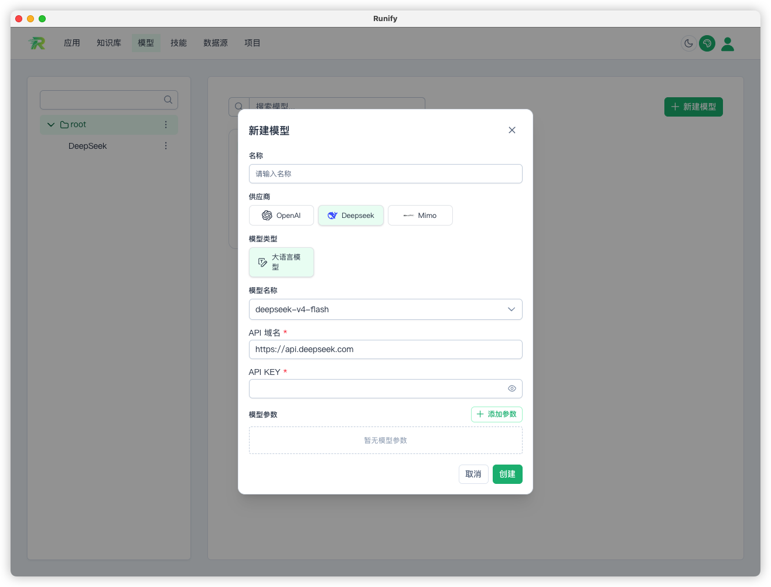This screenshot has height=587, width=771.
Task: Select 大语言模型 model type
Action: 281,262
